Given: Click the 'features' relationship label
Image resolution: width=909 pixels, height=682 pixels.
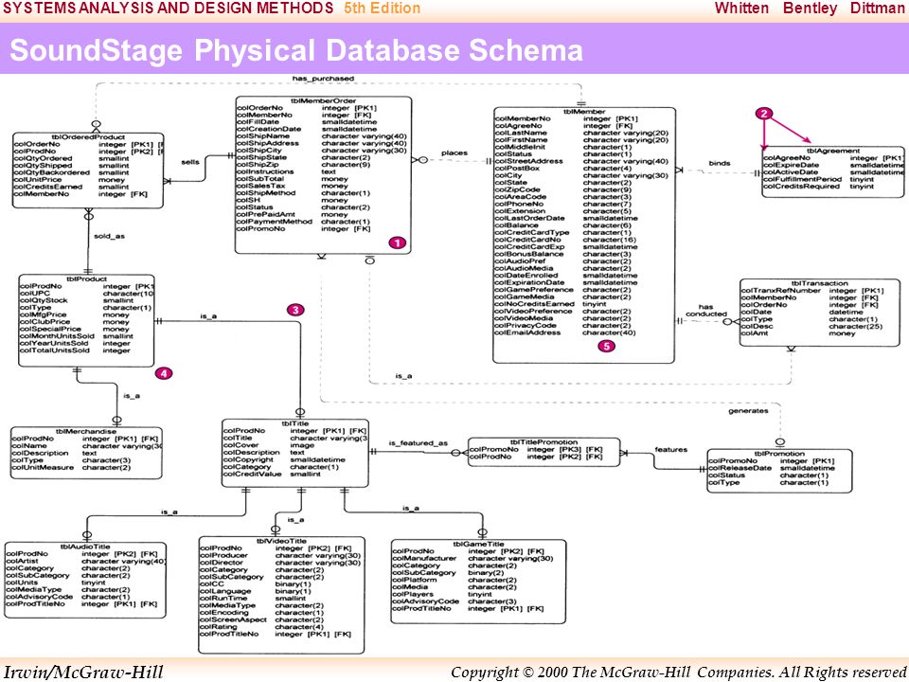Looking at the screenshot, I should [670, 449].
